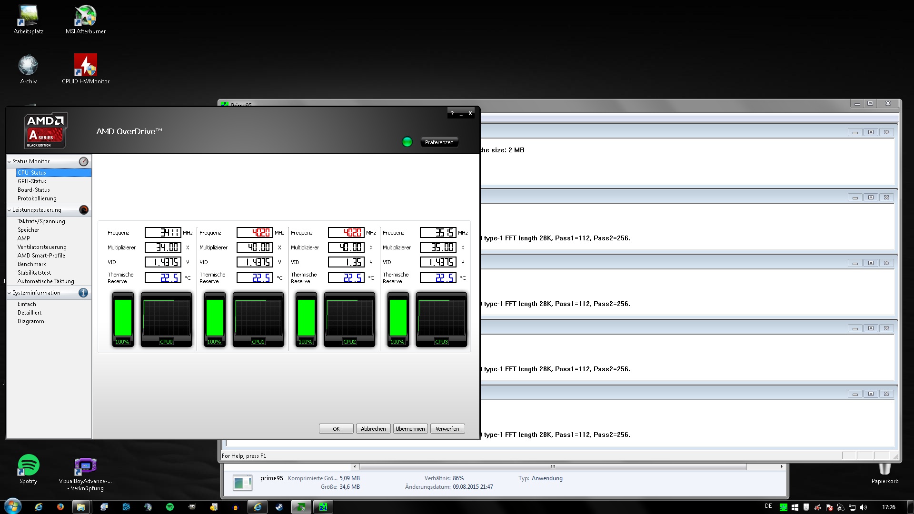Select Stabilitätstest in sidebar
Screen dimensions: 914x514
pos(34,273)
